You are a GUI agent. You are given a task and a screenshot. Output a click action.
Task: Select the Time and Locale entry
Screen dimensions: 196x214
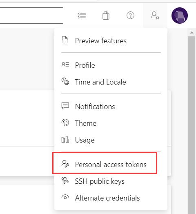click(x=111, y=82)
